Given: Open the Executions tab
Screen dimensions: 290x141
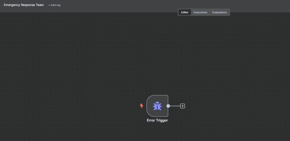Looking at the screenshot, I should coord(200,12).
